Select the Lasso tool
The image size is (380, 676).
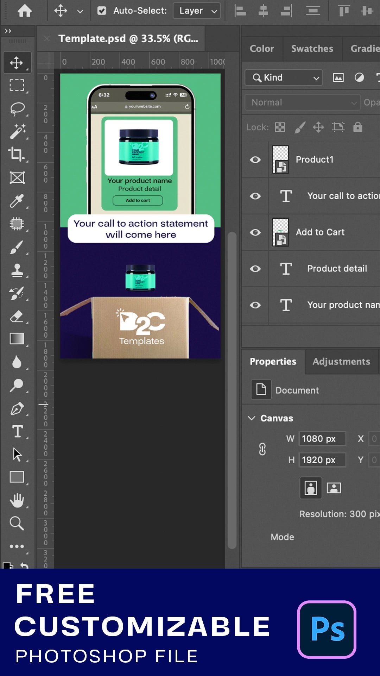pos(17,109)
